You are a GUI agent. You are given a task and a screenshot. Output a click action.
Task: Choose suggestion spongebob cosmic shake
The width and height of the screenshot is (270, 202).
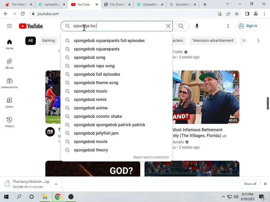(117, 117)
